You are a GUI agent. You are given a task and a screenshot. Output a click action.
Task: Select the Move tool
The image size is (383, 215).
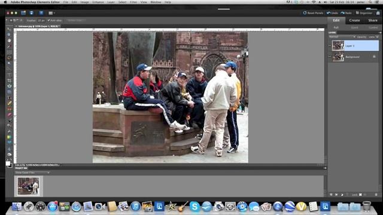[x=10, y=29]
